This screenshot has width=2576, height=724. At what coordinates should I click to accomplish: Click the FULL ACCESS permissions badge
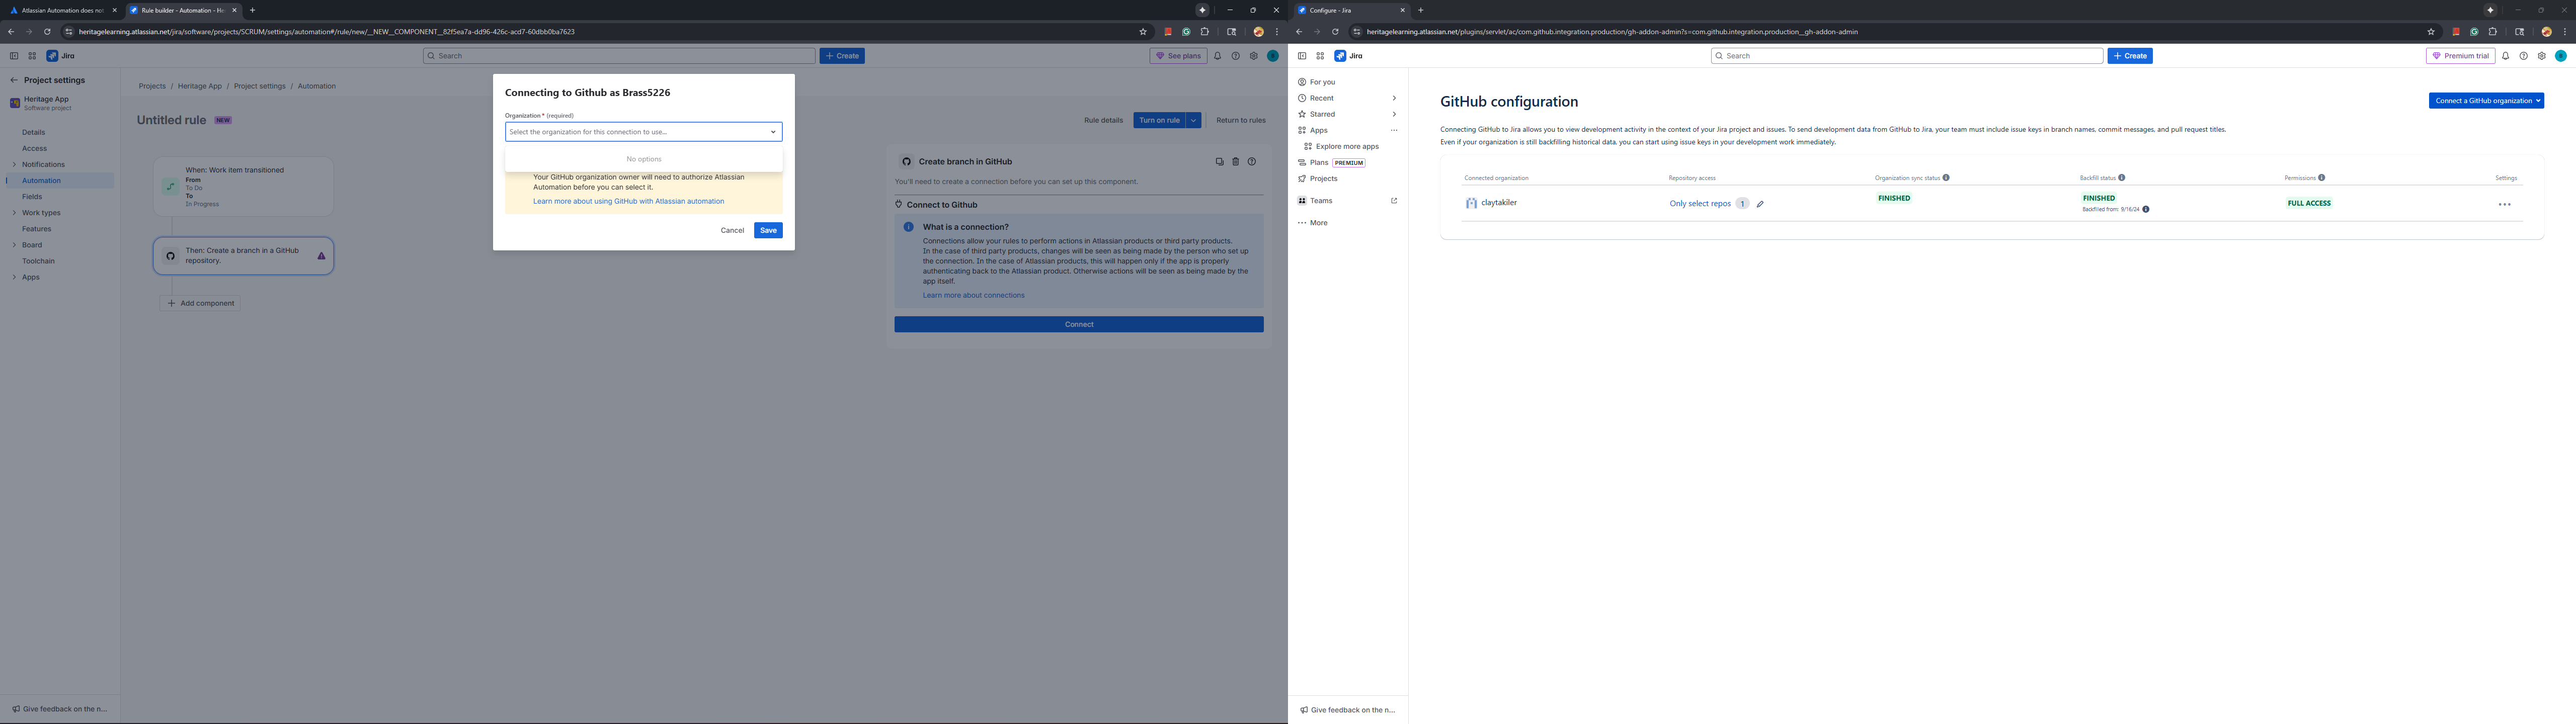2309,203
